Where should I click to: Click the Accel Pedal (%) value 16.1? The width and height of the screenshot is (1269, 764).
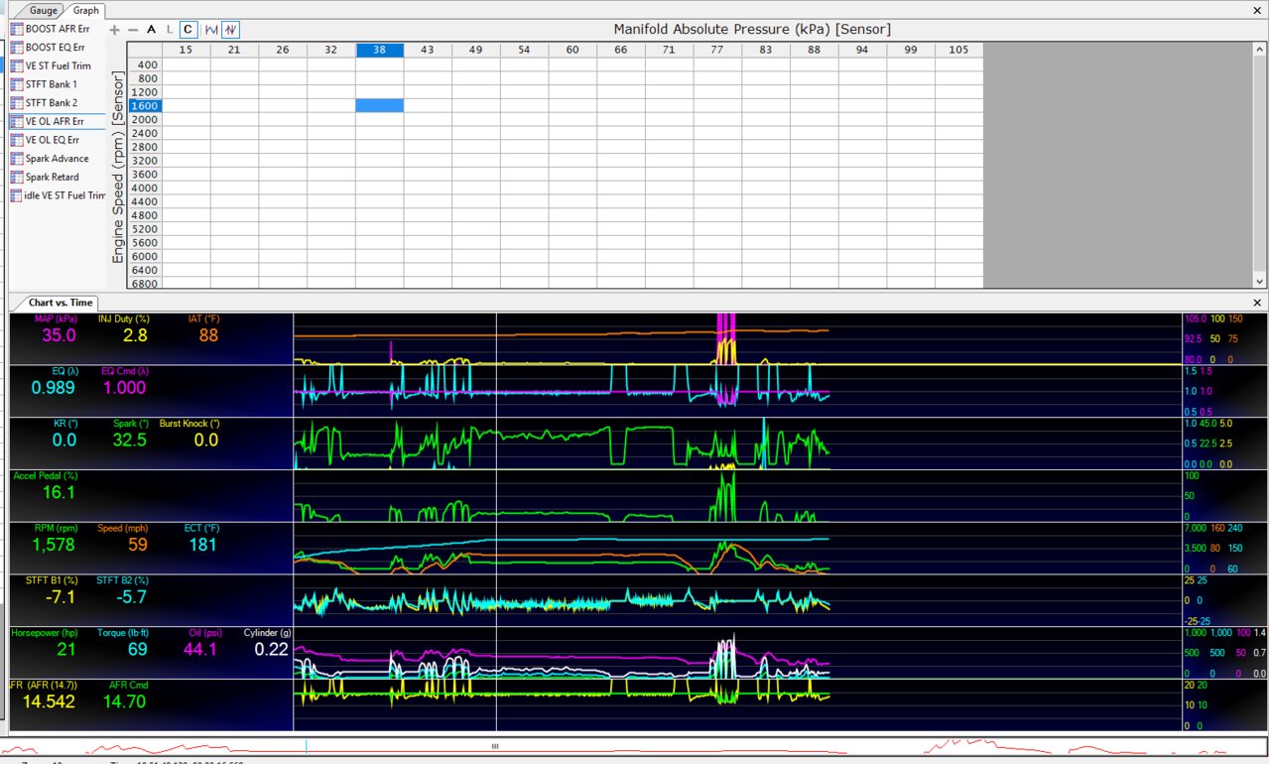(59, 492)
